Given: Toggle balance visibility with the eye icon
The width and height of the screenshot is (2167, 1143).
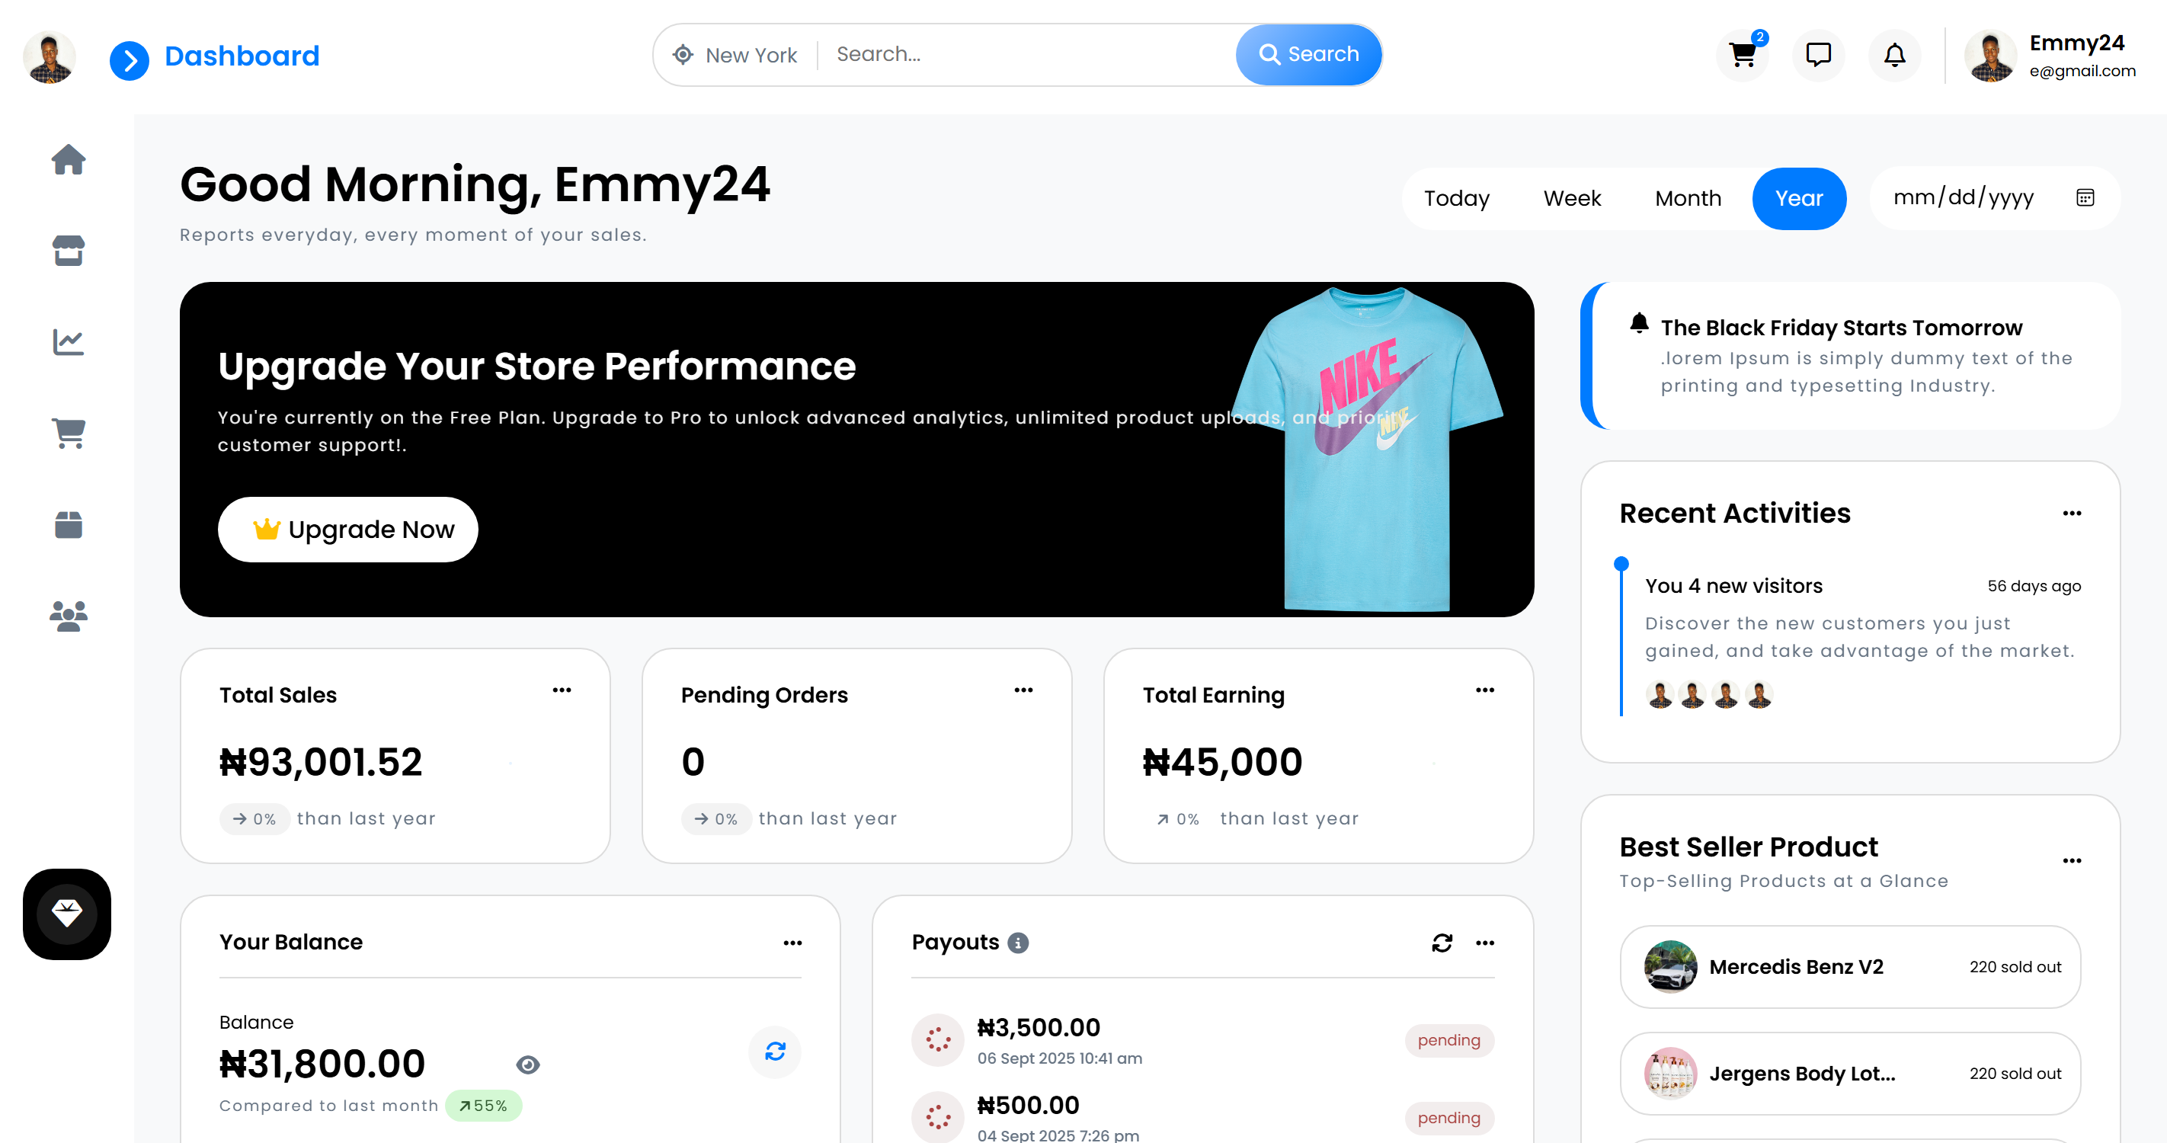Looking at the screenshot, I should [528, 1064].
